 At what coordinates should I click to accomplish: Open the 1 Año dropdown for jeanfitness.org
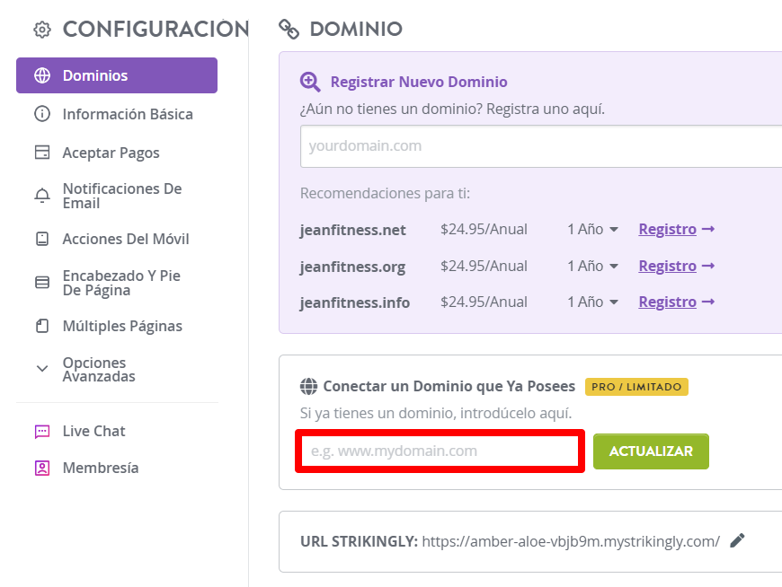coord(592,266)
